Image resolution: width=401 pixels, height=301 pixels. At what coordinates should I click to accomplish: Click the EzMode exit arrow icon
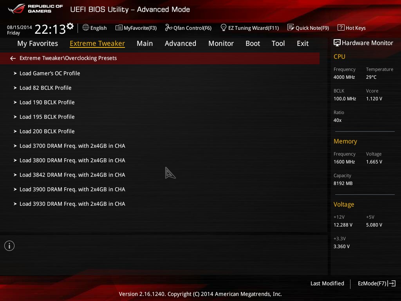click(x=392, y=283)
